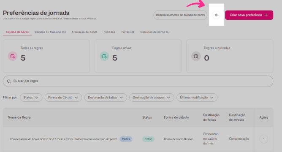This screenshot has height=152, width=282.
Task: Click Descontar no salário do mês cell
Action: point(210,138)
